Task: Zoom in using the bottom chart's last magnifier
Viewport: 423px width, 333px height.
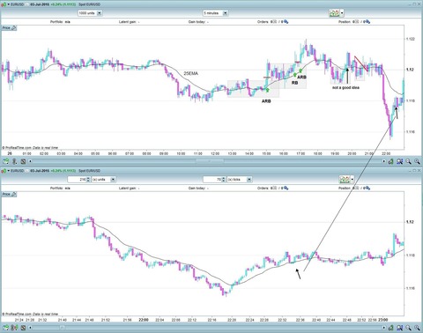Action: click(417, 328)
